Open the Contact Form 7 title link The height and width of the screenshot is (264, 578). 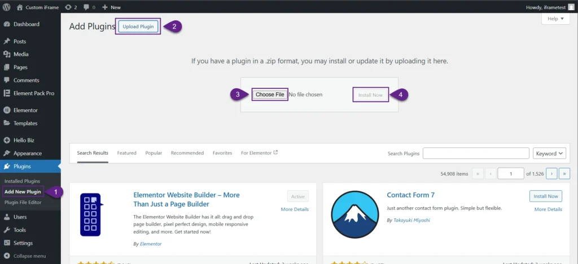[411, 195]
